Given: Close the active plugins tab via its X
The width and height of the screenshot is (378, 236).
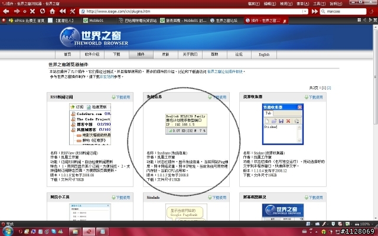Looking at the screenshot, I should tap(285, 21).
